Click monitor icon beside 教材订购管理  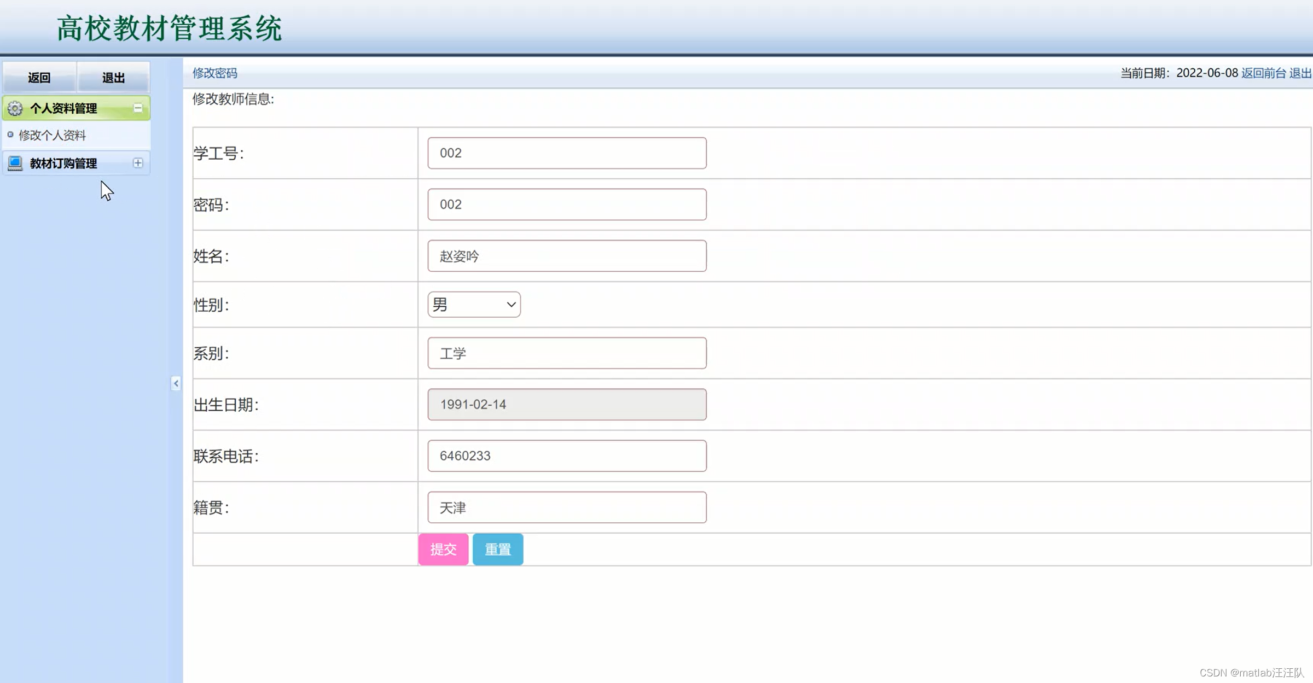point(15,163)
